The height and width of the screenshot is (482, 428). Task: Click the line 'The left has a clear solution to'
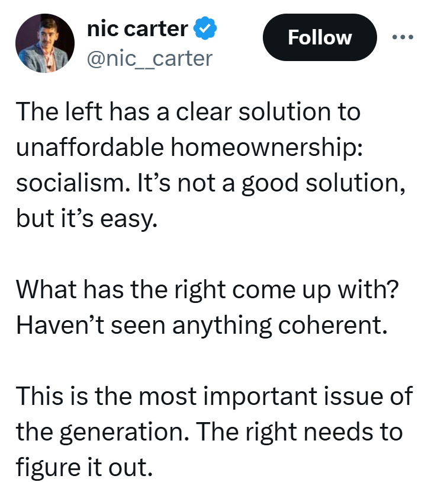pyautogui.click(x=188, y=111)
